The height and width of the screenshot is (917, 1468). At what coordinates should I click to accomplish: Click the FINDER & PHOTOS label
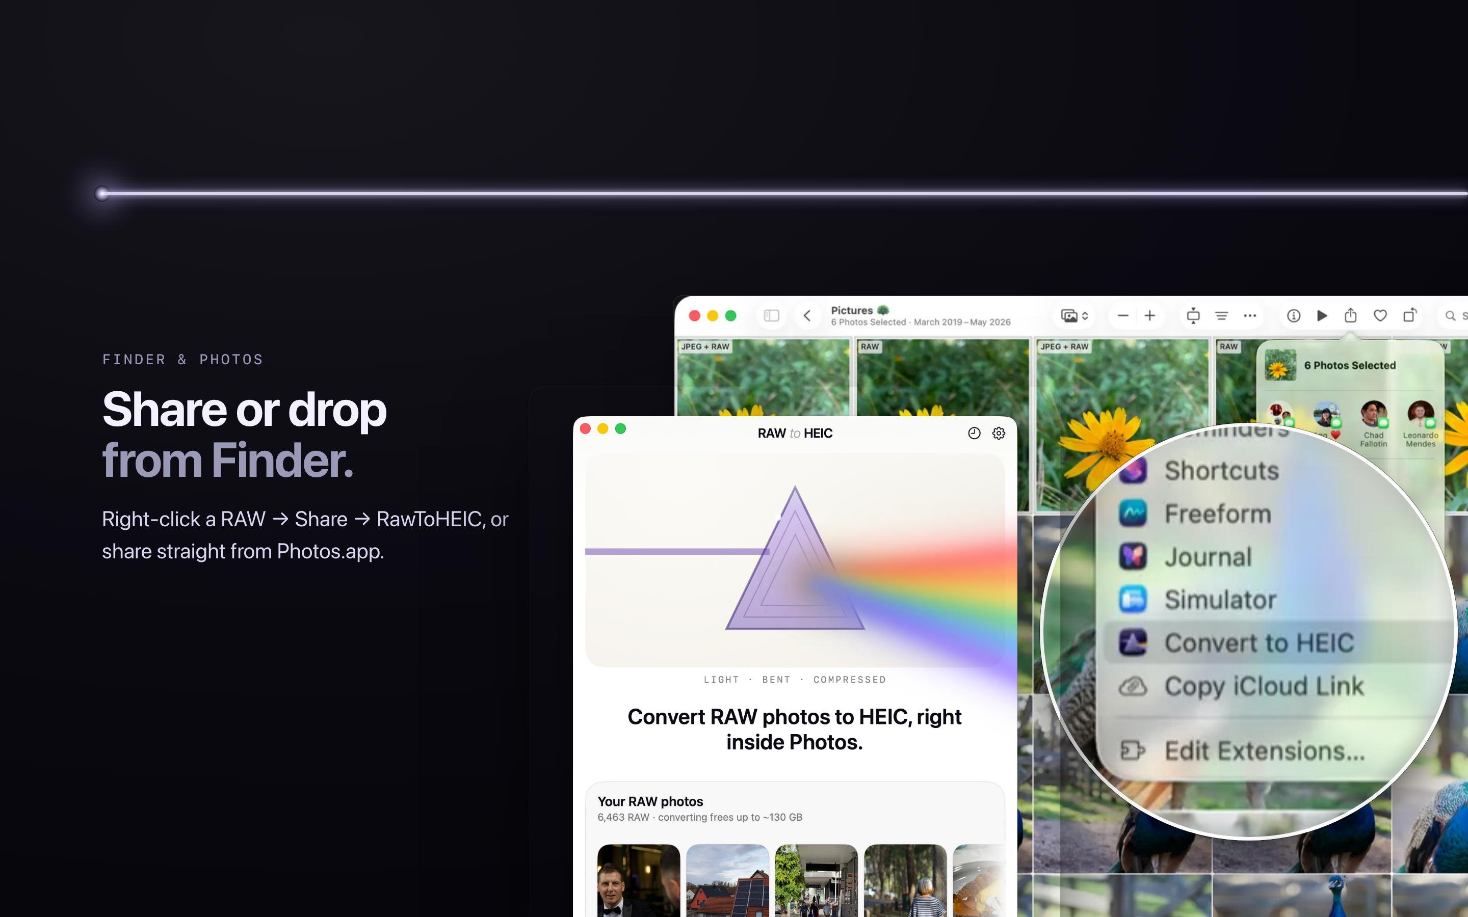(x=182, y=360)
